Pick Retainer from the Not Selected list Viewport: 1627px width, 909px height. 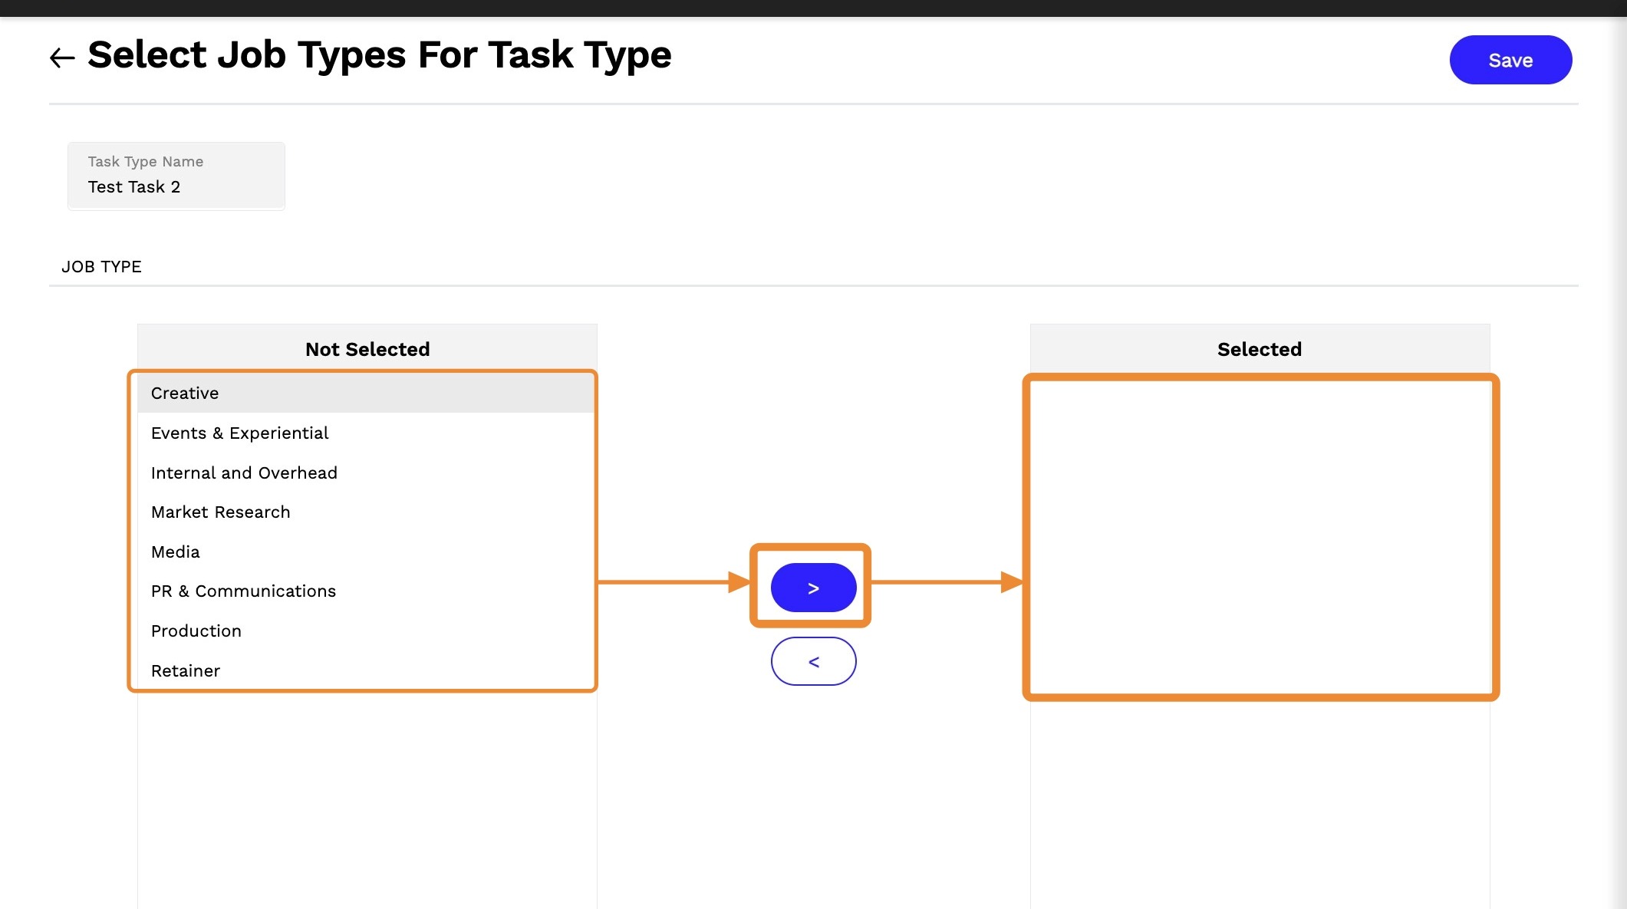(x=185, y=670)
